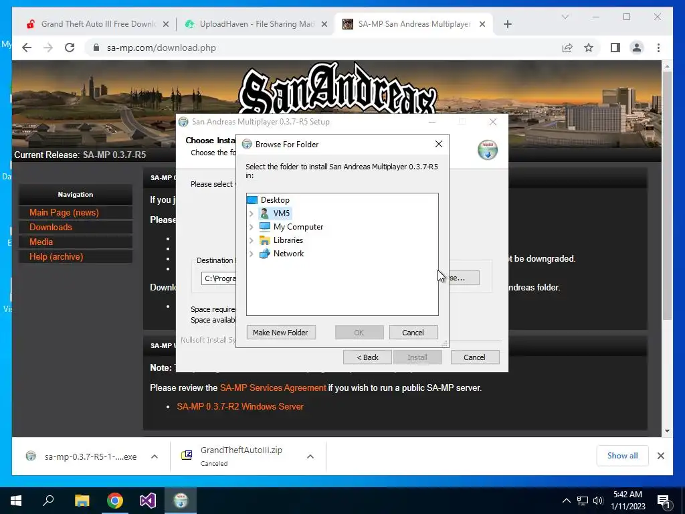Share this page icon in Chrome
This screenshot has width=685, height=514.
point(567,48)
